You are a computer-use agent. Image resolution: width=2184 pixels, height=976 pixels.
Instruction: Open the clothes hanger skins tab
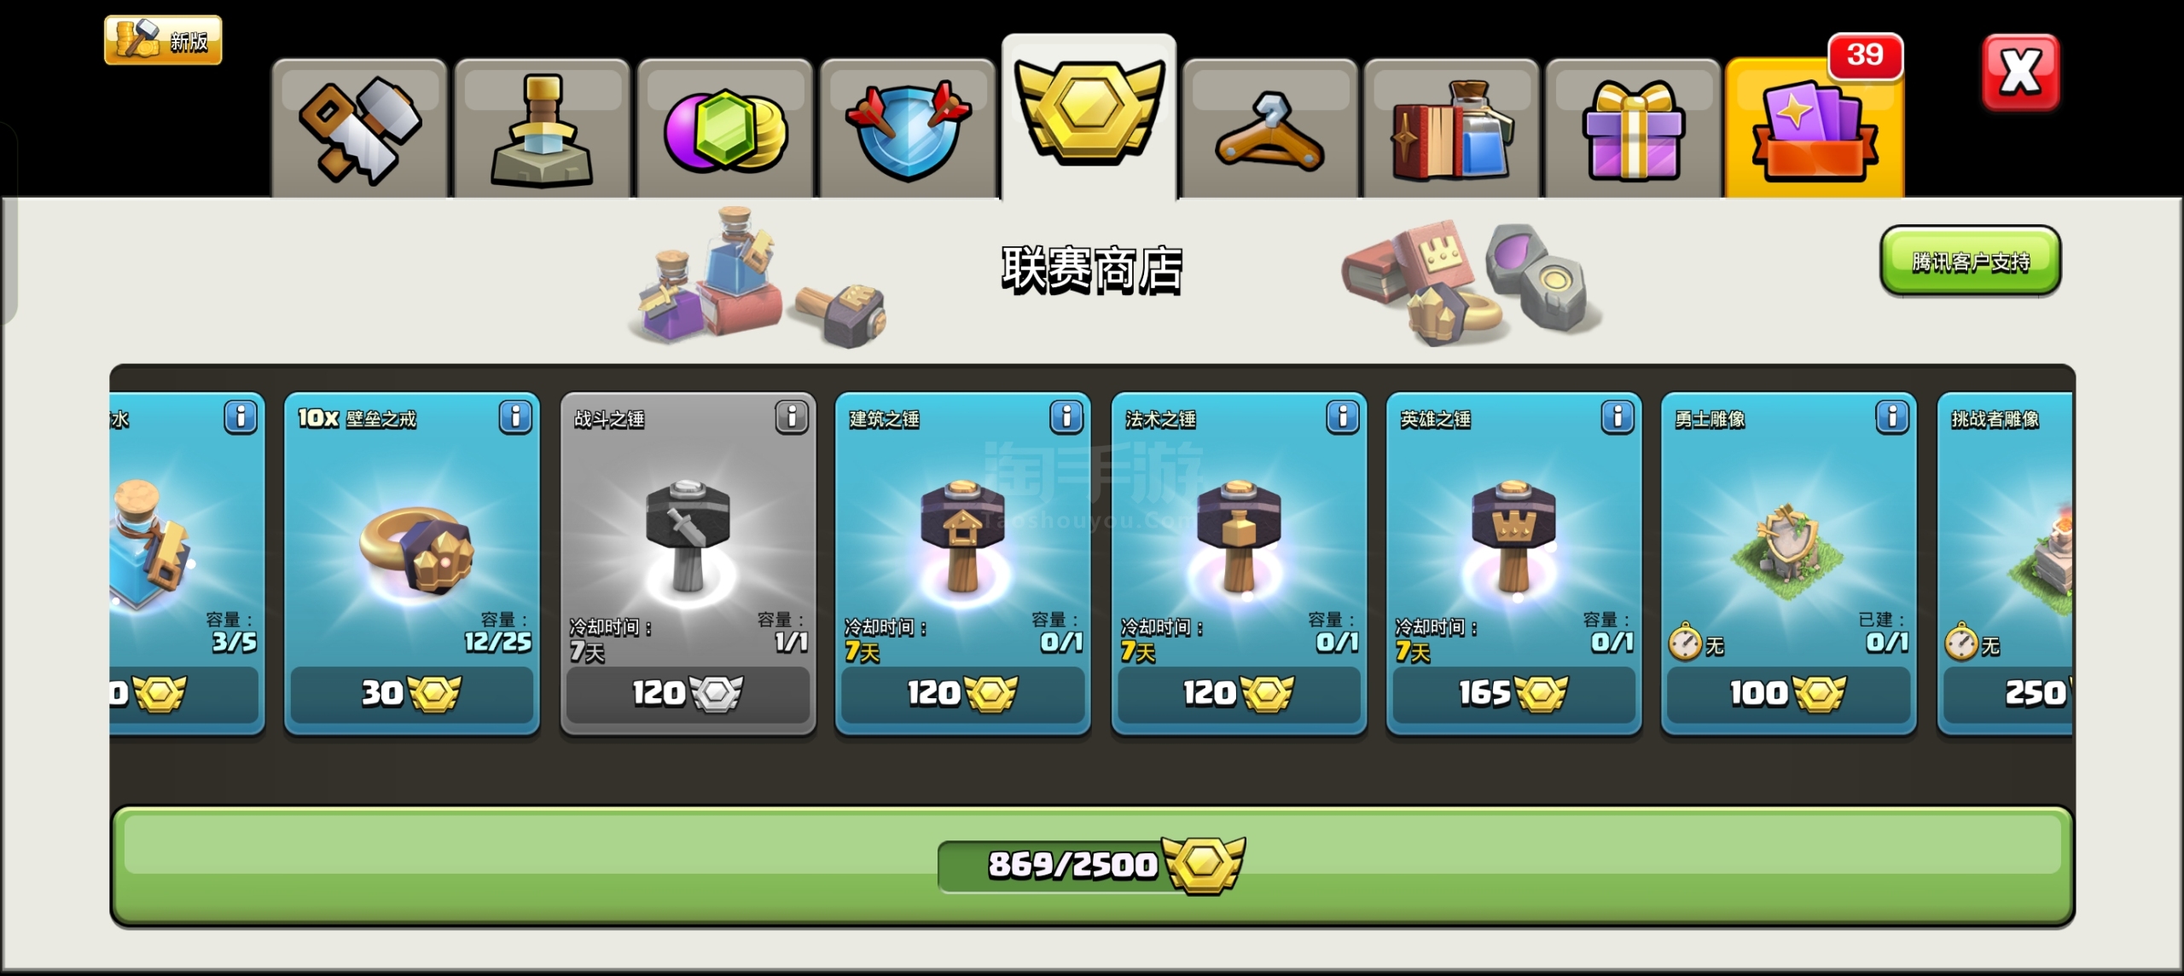[1270, 128]
